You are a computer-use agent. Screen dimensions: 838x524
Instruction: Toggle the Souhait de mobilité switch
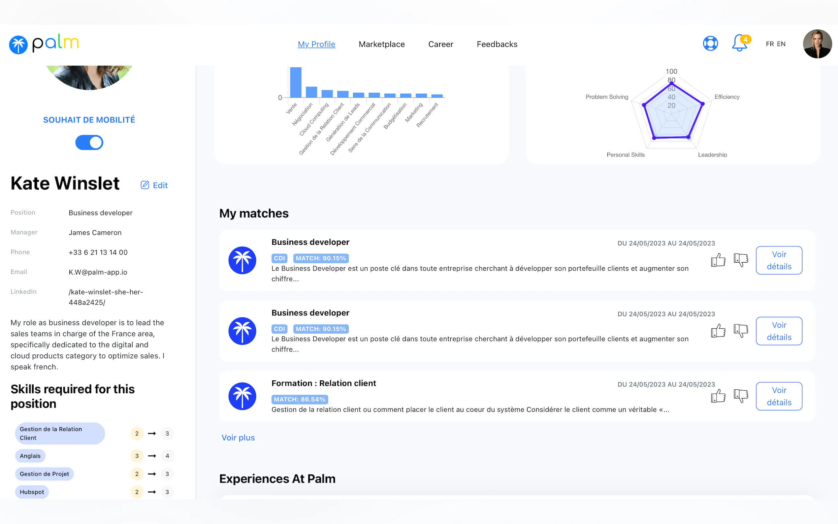(89, 143)
